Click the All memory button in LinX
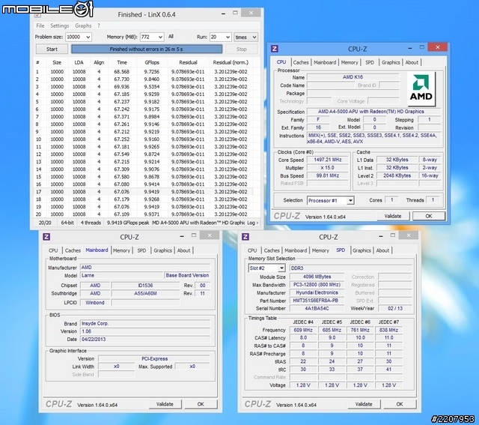The width and height of the screenshot is (479, 425). pos(171,37)
